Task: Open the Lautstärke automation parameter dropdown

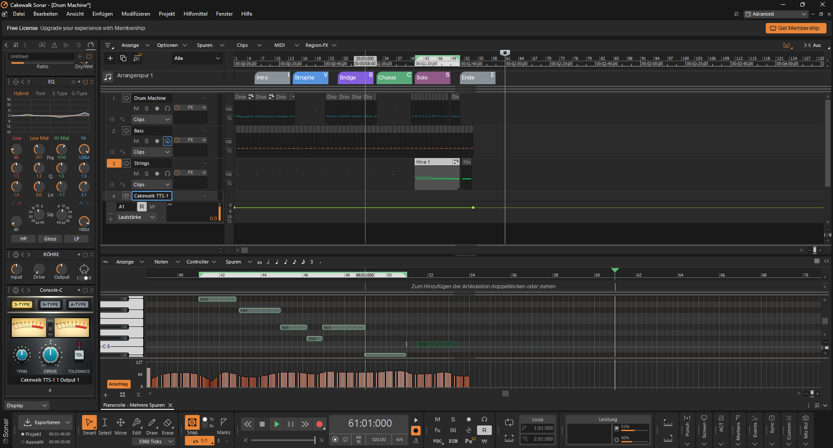Action: tap(137, 217)
